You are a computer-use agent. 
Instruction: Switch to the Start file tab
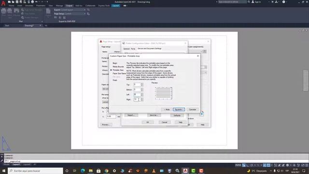click(x=7, y=26)
